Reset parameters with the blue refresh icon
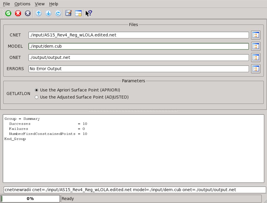 pyautogui.click(x=58, y=13)
